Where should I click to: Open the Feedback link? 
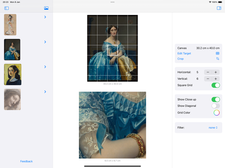[26, 161]
